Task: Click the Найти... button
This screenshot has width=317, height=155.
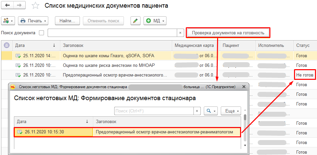Action: 67,21
